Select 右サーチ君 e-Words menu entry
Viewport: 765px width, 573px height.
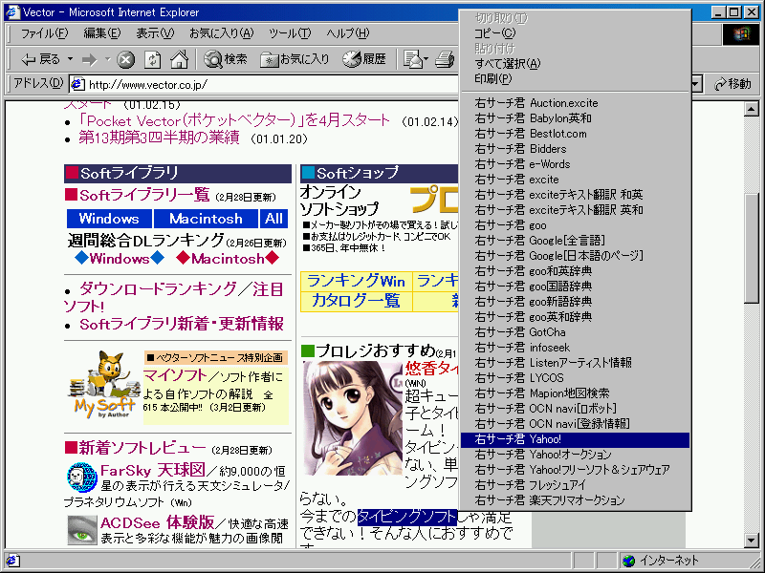tap(576, 164)
